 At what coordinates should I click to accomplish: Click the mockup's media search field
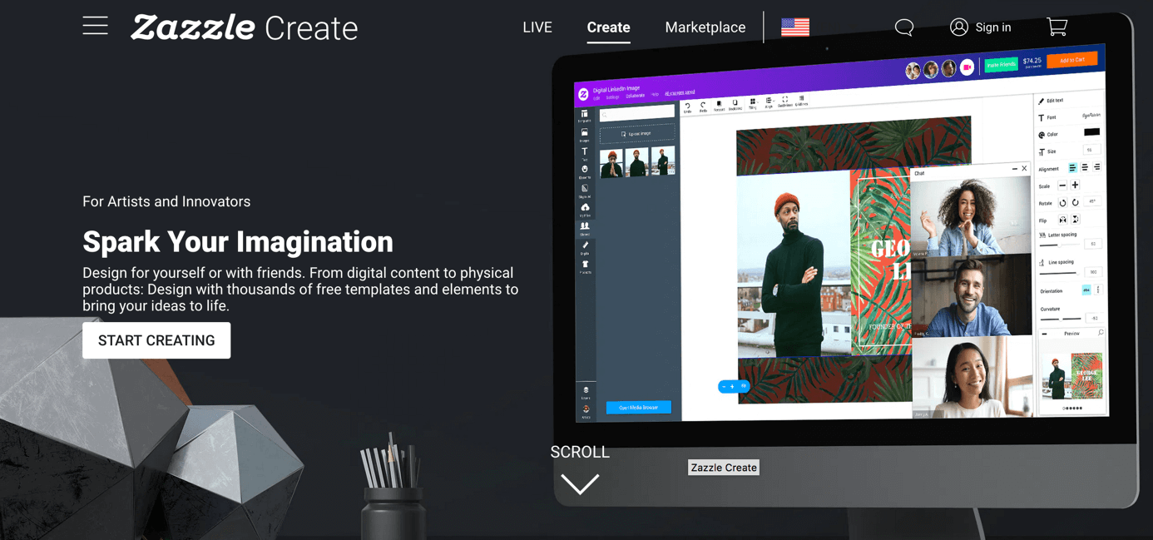[x=637, y=114]
